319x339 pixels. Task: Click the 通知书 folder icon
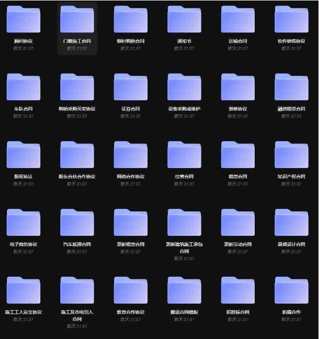point(184,20)
